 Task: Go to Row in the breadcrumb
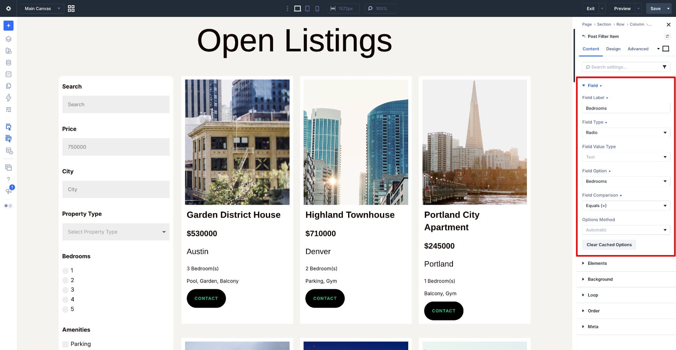click(620, 24)
